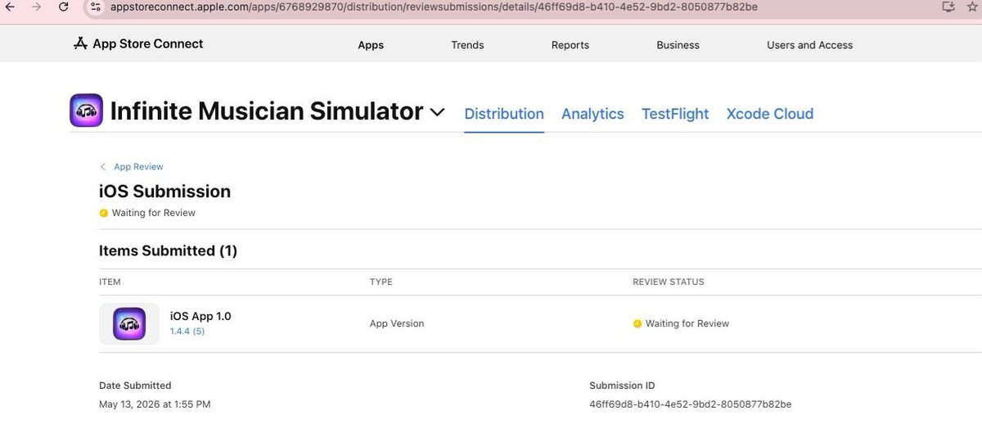
Task: Click the browser forward arrow
Action: click(x=36, y=7)
